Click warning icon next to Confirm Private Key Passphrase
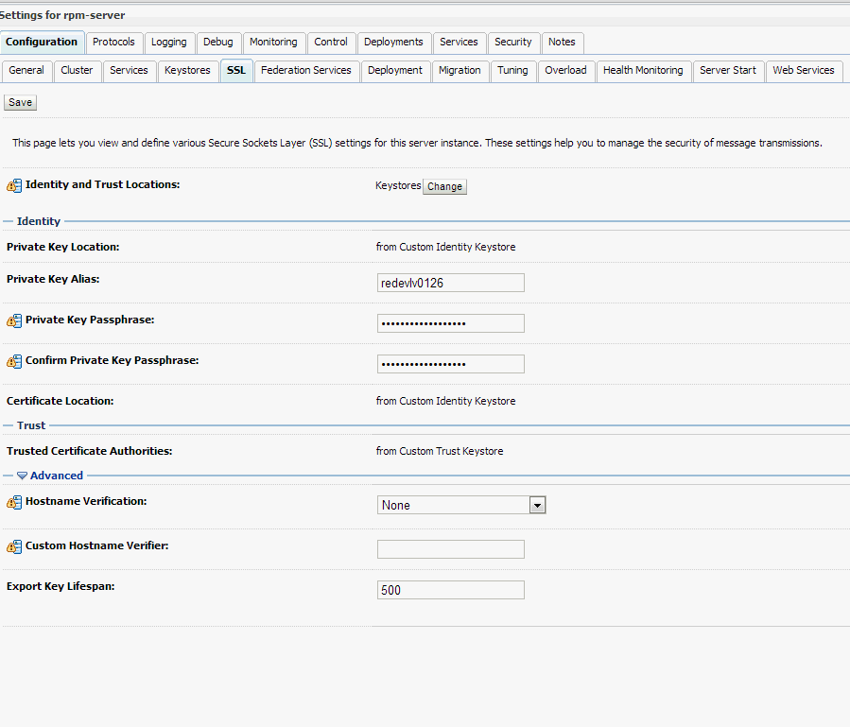Viewport: 850px width, 727px height. [x=14, y=361]
